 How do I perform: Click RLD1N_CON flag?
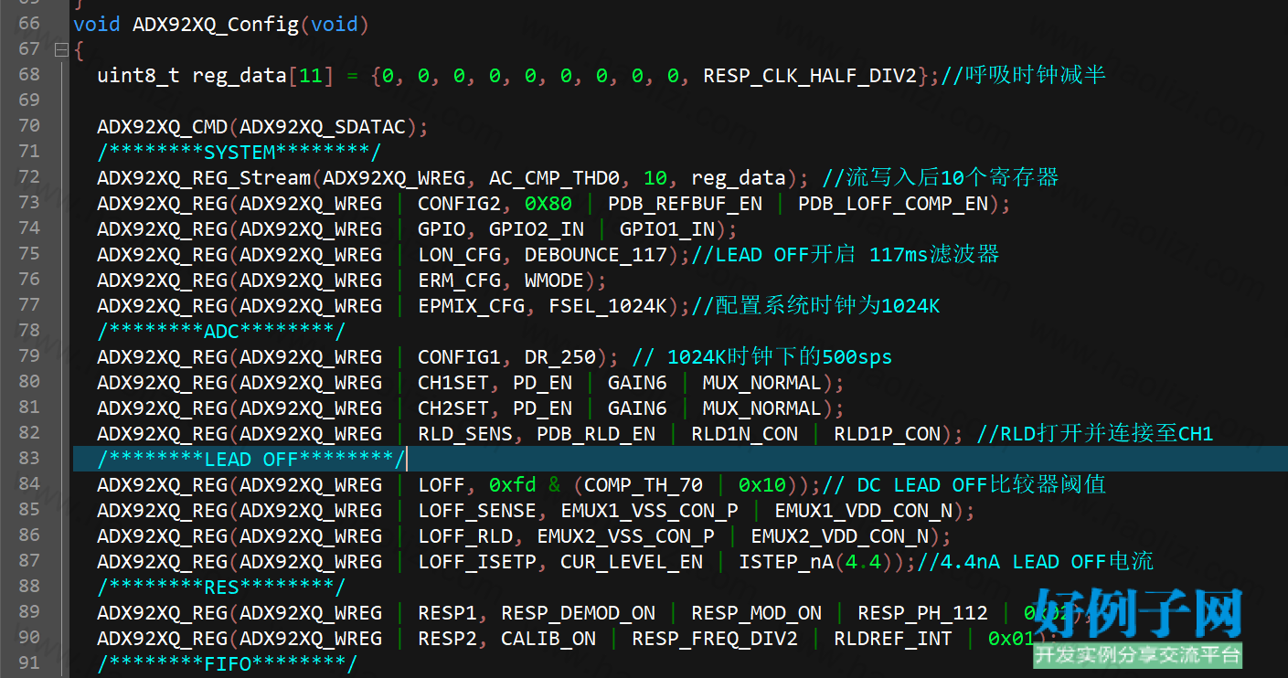(x=744, y=433)
